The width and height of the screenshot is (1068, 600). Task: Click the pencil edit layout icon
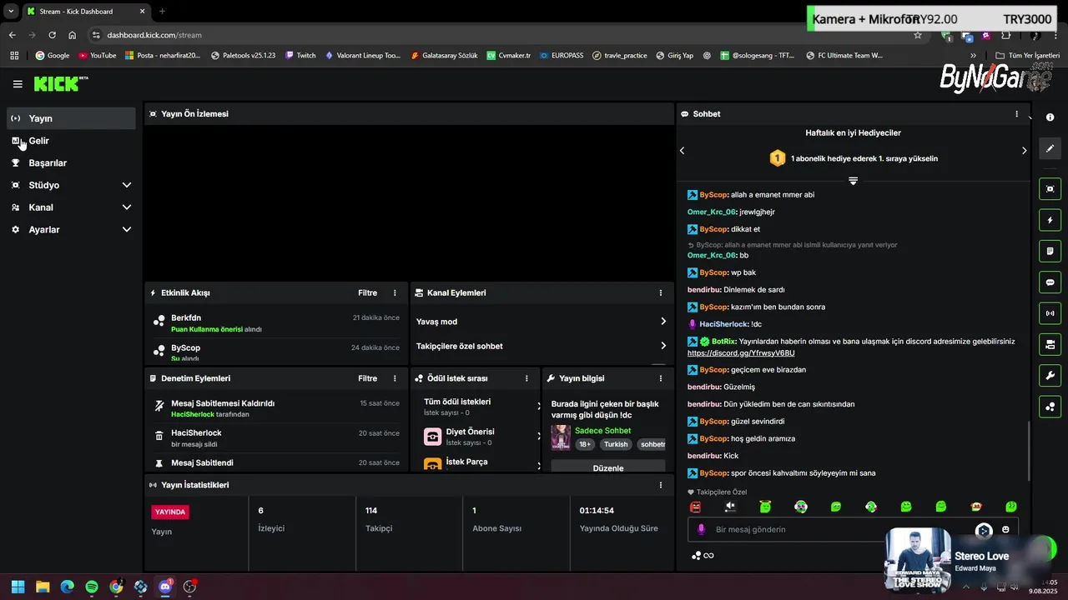pyautogui.click(x=1050, y=148)
